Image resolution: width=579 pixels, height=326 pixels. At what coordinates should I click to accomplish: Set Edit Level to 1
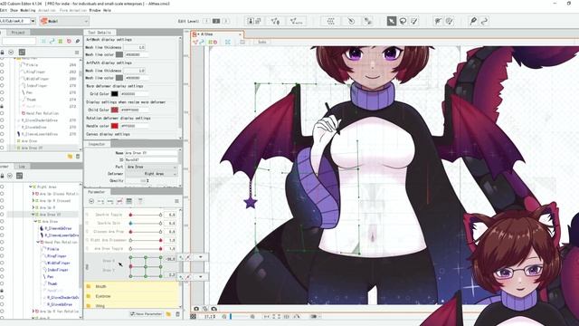207,21
